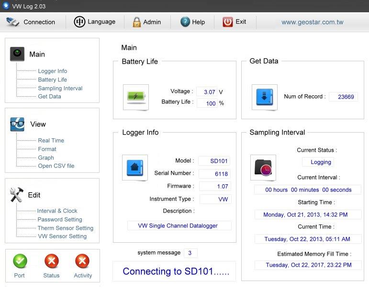
Task: Click the red Activity indicator icon
Action: pos(83,261)
